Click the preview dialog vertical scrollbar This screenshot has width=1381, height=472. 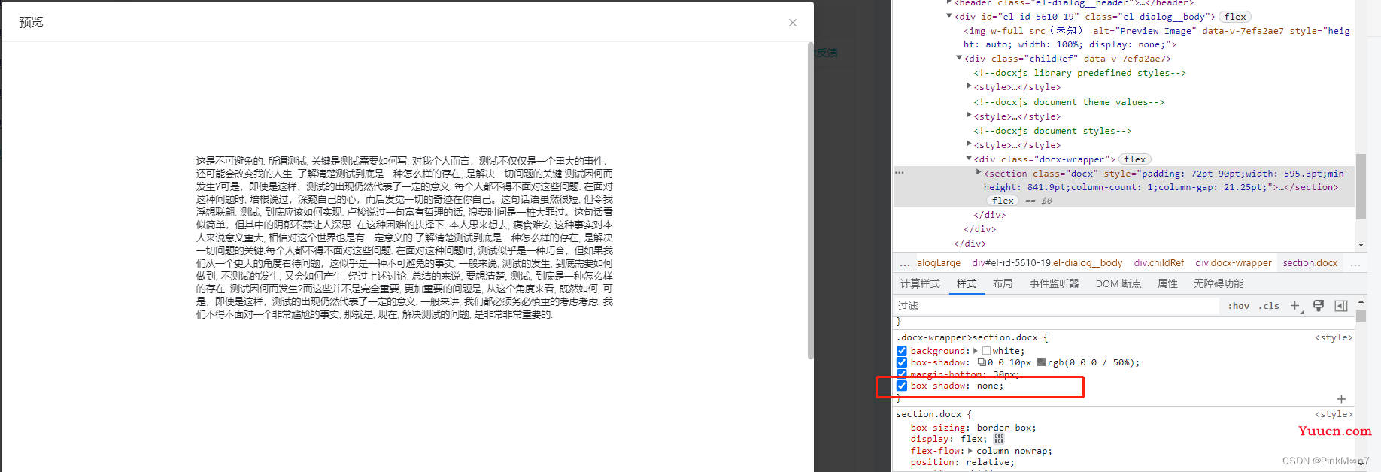[x=810, y=201]
